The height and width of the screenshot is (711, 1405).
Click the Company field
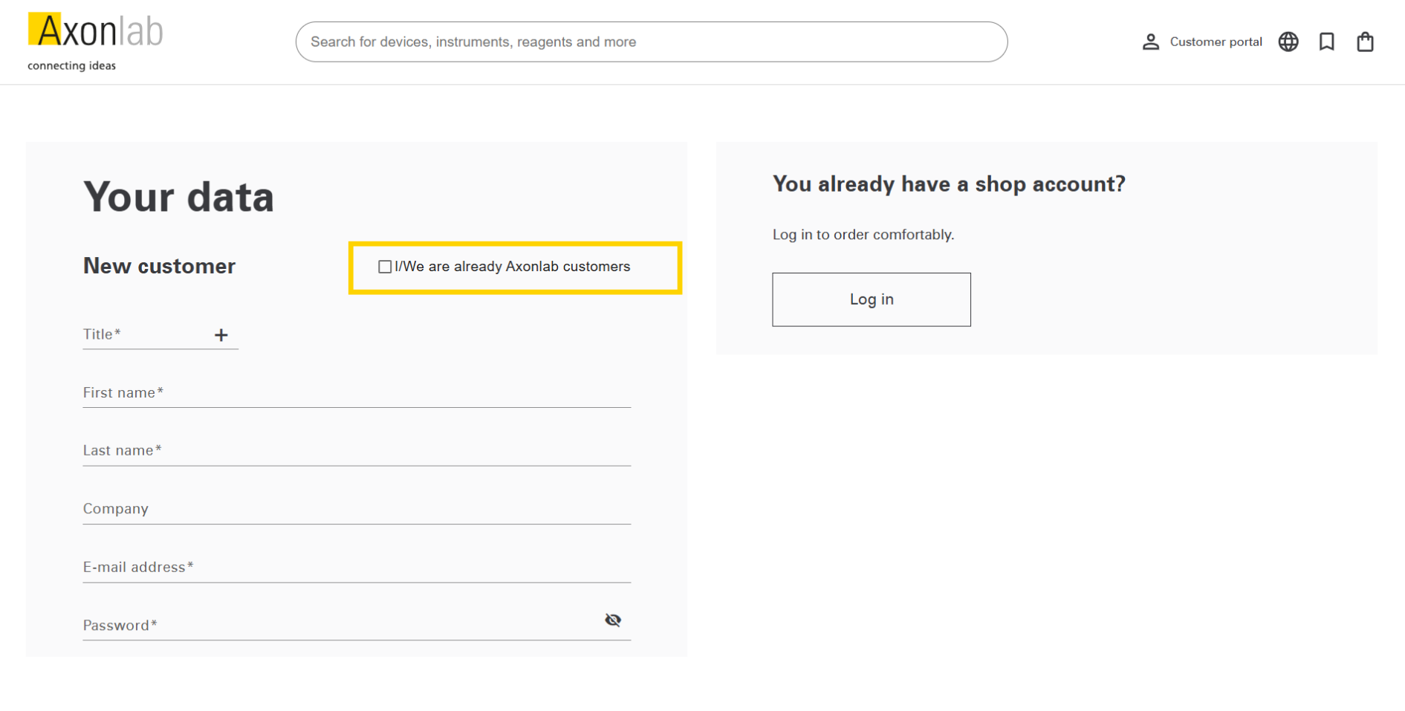pyautogui.click(x=357, y=509)
